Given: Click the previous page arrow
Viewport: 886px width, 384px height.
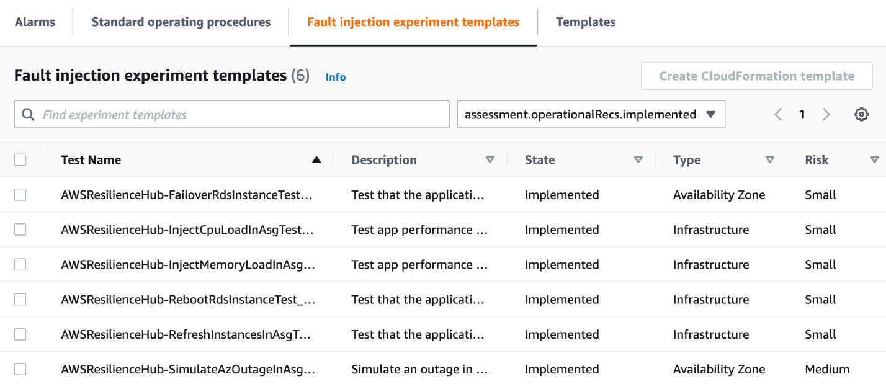Looking at the screenshot, I should (x=778, y=114).
